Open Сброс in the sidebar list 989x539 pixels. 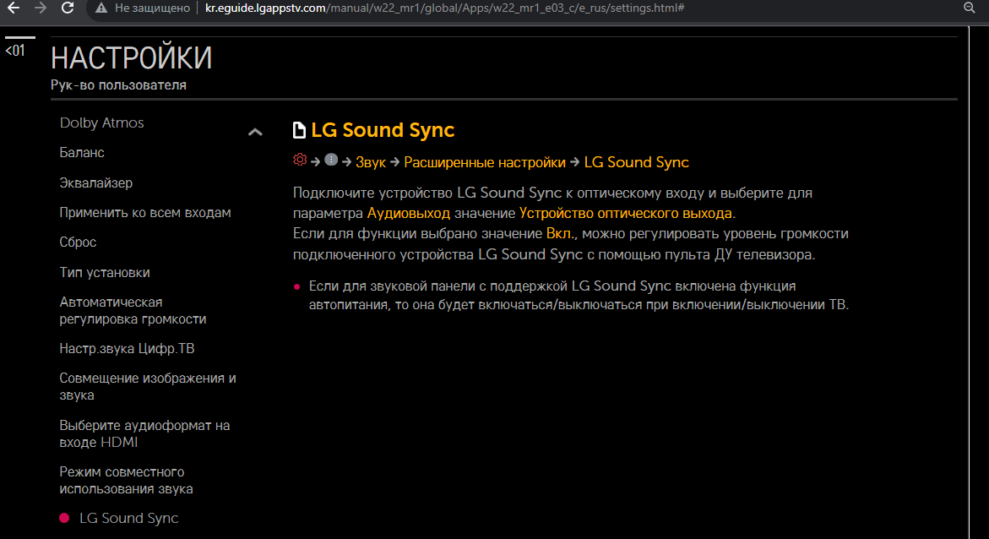pyautogui.click(x=78, y=242)
